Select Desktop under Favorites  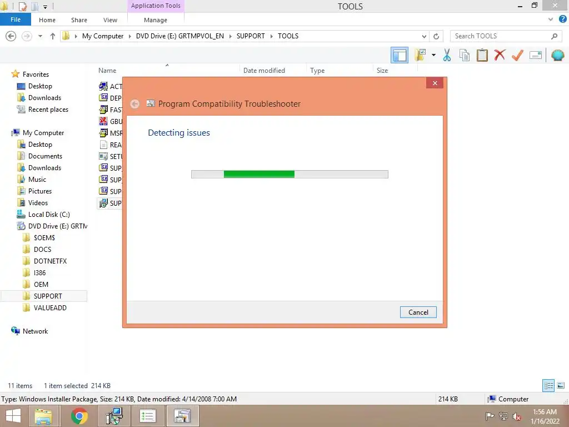point(40,86)
